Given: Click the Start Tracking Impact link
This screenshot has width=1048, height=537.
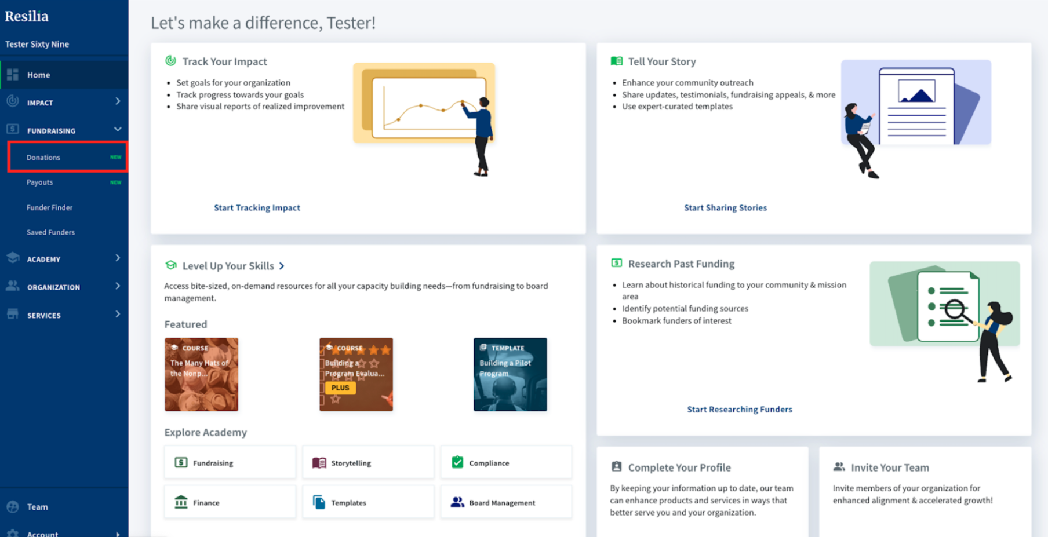Looking at the screenshot, I should (x=257, y=207).
